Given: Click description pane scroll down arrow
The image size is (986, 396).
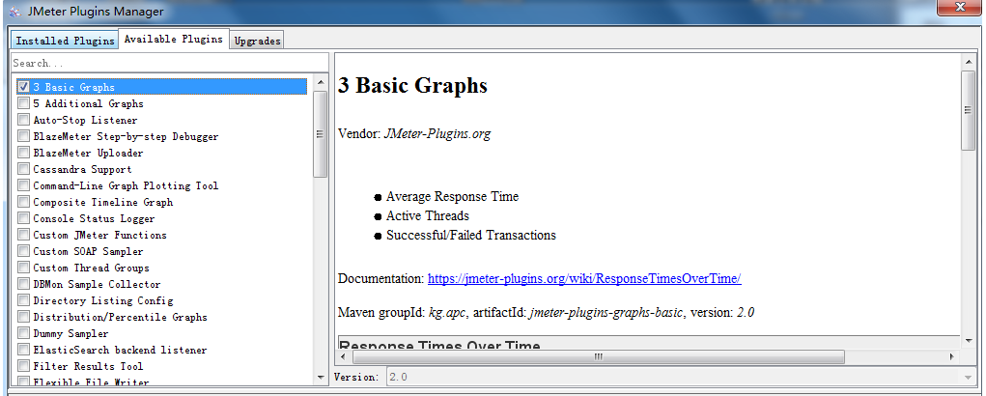Looking at the screenshot, I should pos(968,340).
